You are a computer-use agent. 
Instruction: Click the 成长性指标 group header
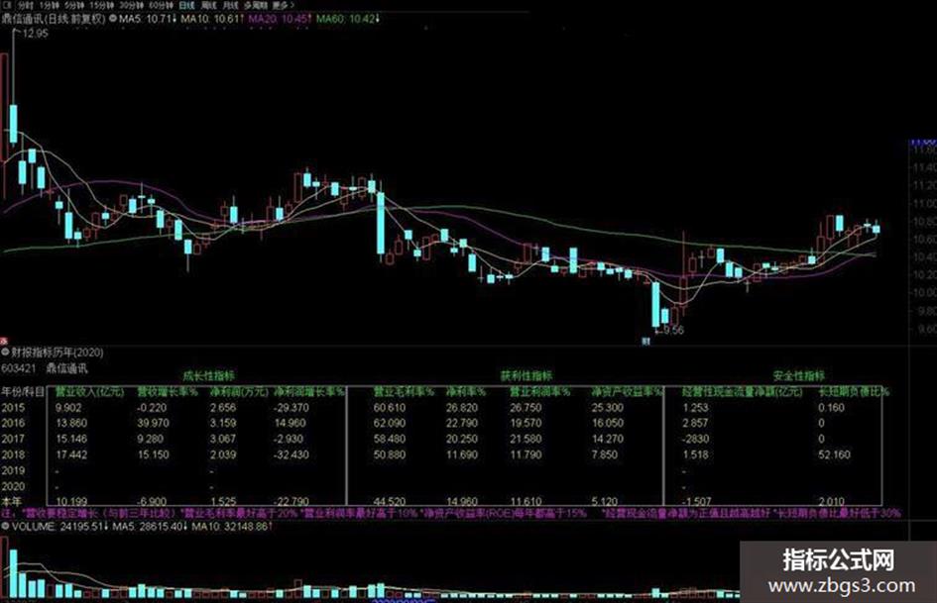208,376
